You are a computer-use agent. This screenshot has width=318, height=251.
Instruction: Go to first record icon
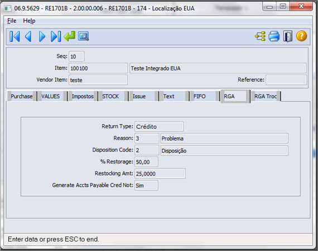point(15,36)
